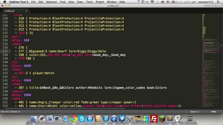223x125 pixels.
Task: Open the View menu
Action: [71, 2]
